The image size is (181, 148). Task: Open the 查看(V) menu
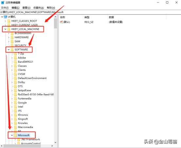tap(26, 8)
